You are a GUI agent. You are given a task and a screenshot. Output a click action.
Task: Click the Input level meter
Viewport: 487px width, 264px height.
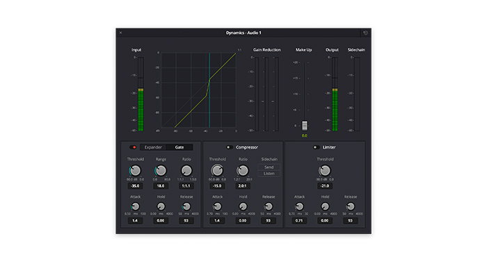(x=141, y=94)
